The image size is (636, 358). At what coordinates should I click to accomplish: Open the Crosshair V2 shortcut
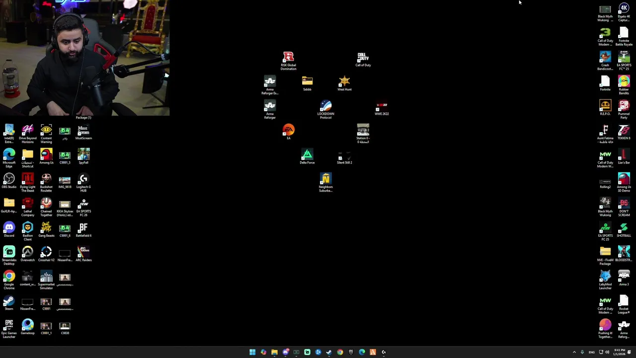click(46, 254)
